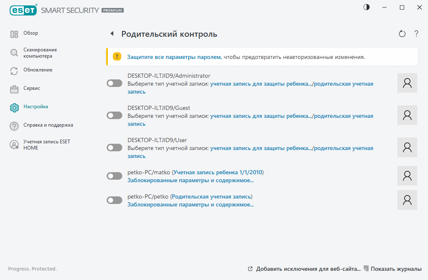Click the back arrow beside Родительский контроль
The width and height of the screenshot is (428, 280).
[111, 33]
